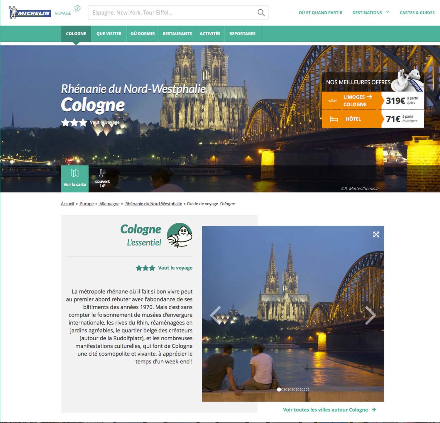440x423 pixels.
Task: Open the Cartes & Guides menu
Action: pos(417,13)
